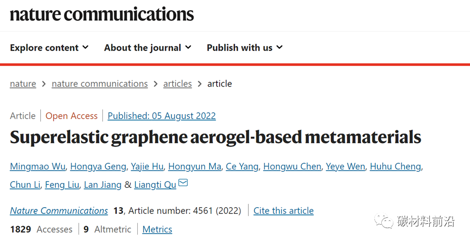Navigate to articles breadcrumb
Image resolution: width=470 pixels, height=242 pixels.
[178, 84]
